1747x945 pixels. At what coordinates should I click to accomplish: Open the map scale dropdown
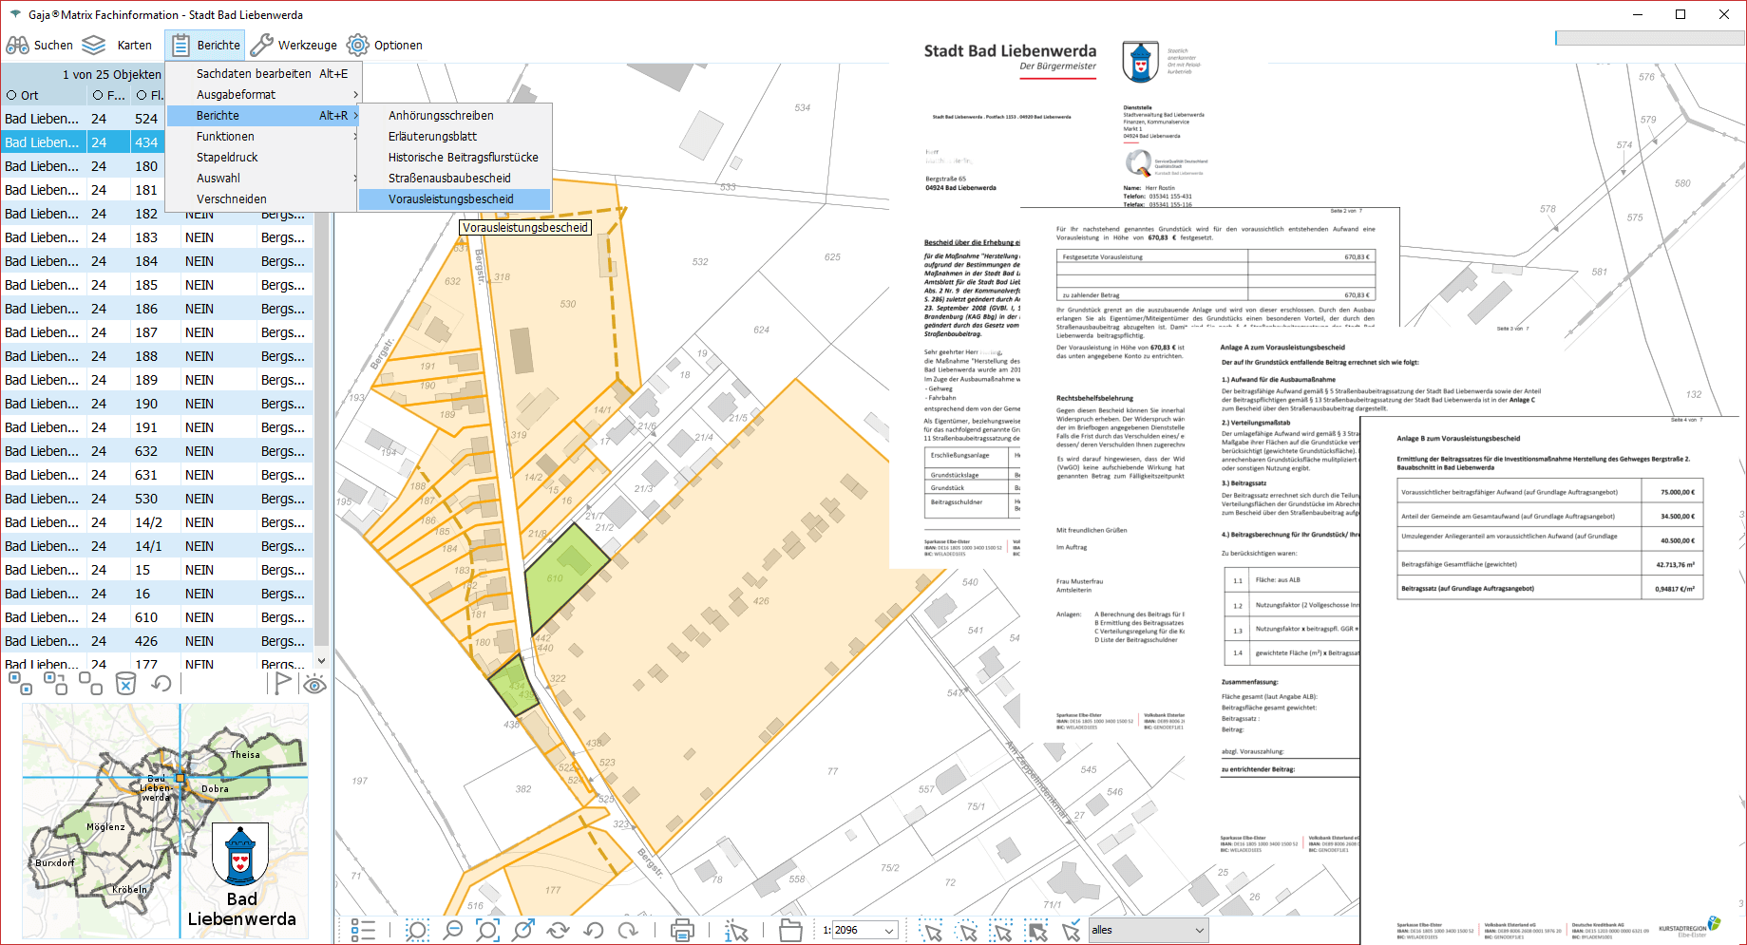(x=889, y=931)
